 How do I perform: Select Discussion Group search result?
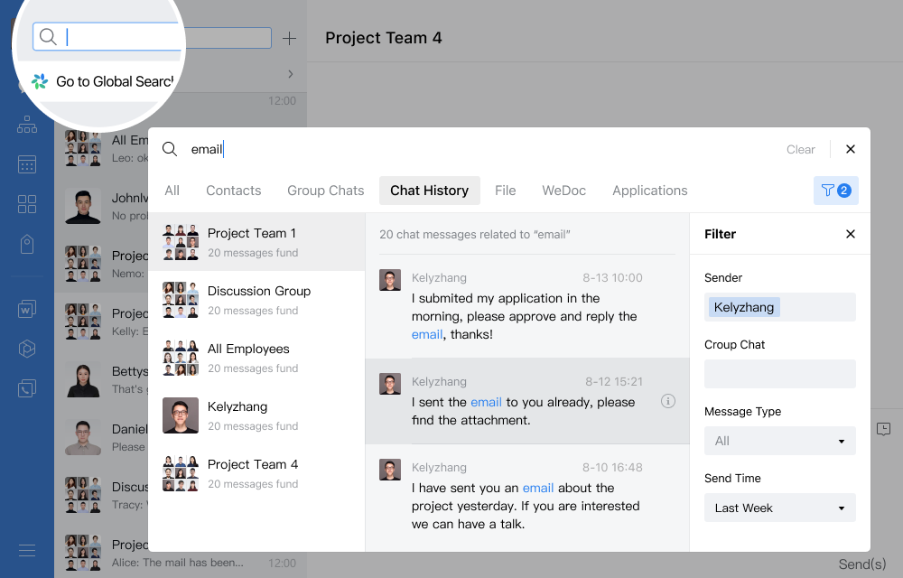click(x=256, y=300)
